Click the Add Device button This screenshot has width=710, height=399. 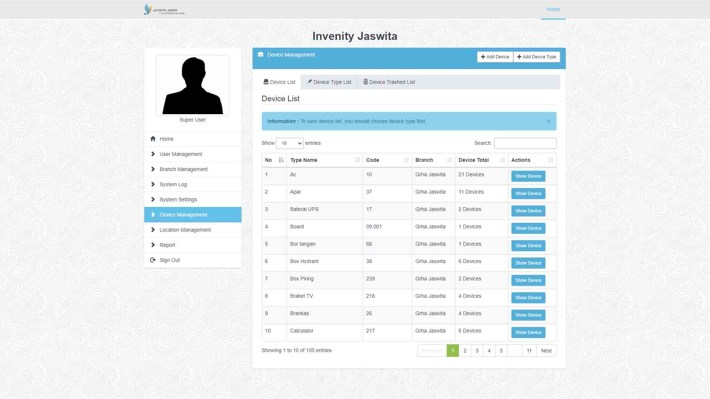pyautogui.click(x=495, y=57)
